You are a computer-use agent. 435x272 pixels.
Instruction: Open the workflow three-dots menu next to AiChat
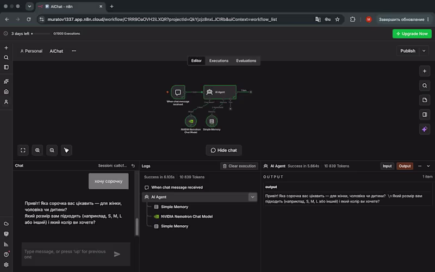(74, 51)
